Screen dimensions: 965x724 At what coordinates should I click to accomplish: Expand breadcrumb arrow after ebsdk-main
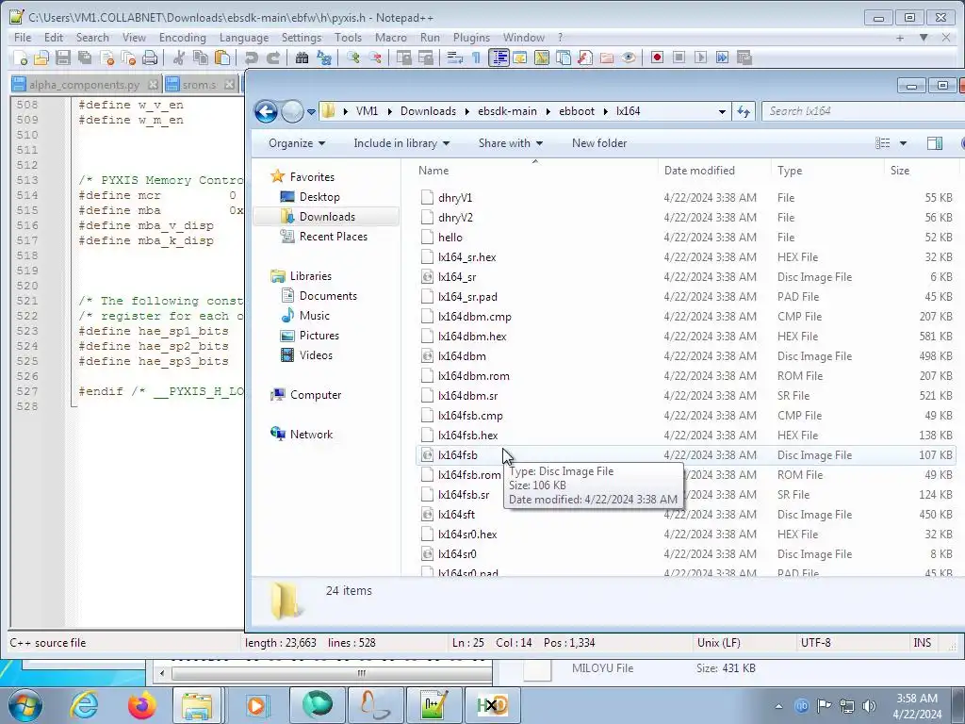[x=548, y=111]
